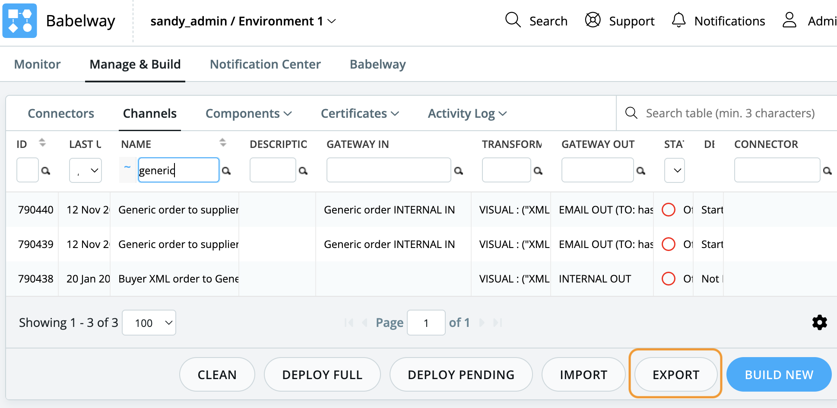Click the IMPORT button
The width and height of the screenshot is (837, 408).
583,374
